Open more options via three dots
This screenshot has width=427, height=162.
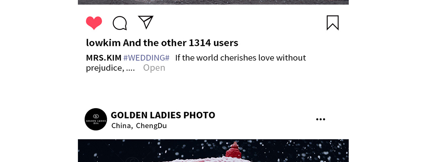(320, 119)
